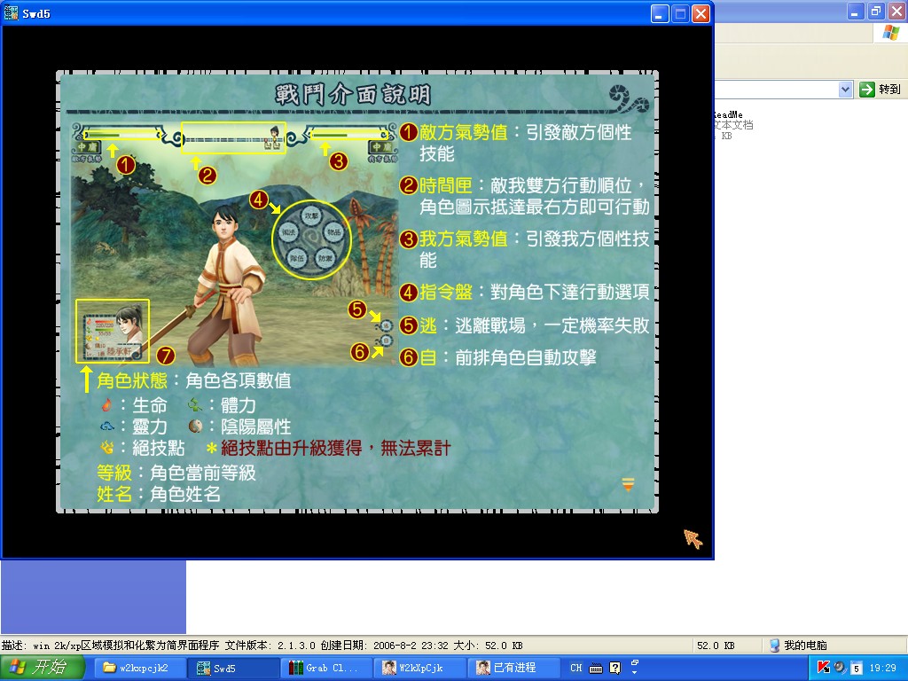The width and height of the screenshot is (908, 681).
Task: Click the 19:29 system clock
Action: (x=883, y=668)
